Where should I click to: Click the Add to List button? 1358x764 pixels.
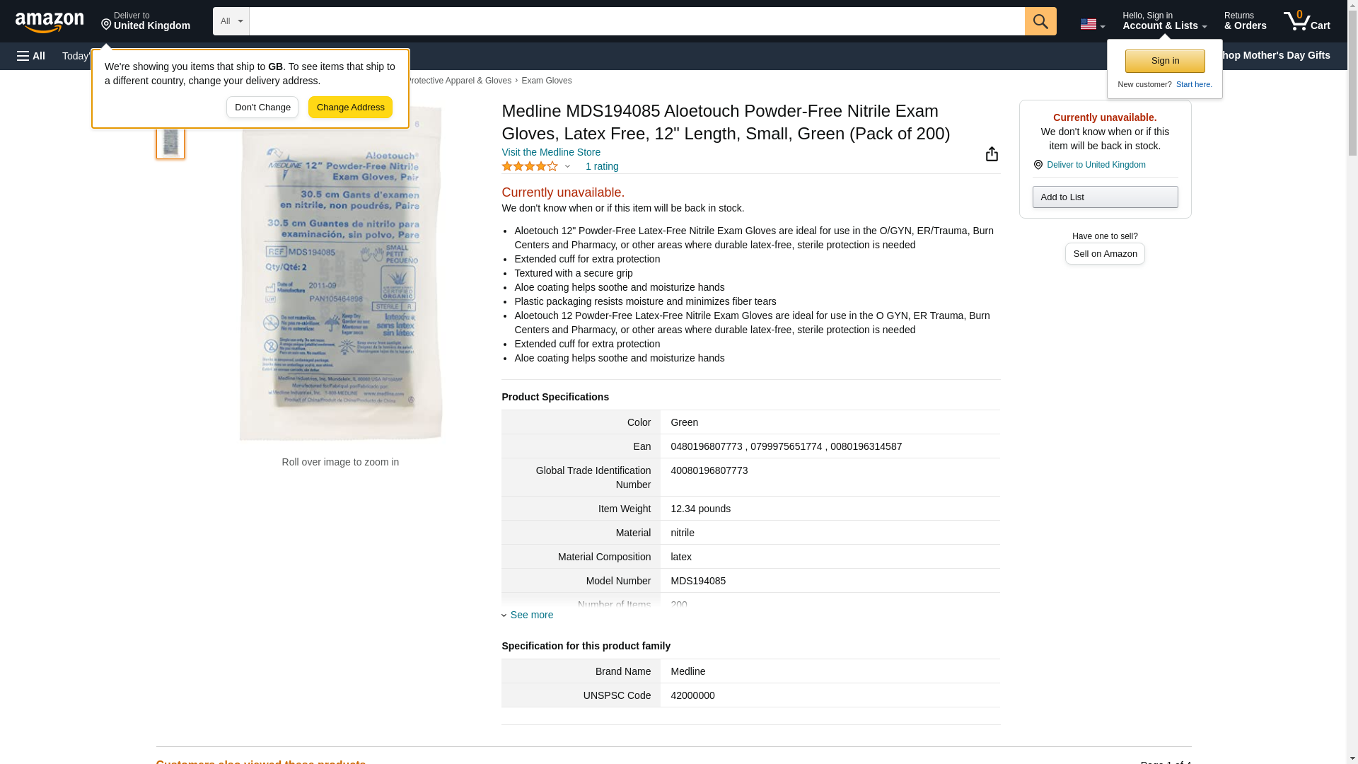pos(1104,197)
